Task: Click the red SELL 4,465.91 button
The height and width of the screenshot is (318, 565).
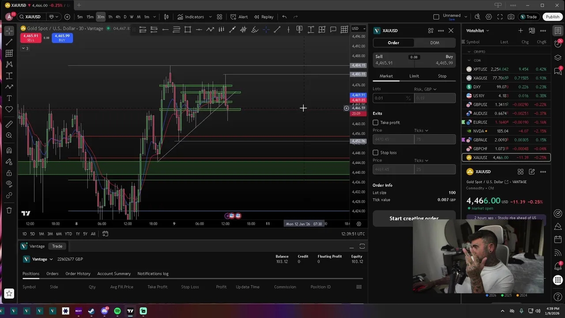Action: click(x=30, y=38)
